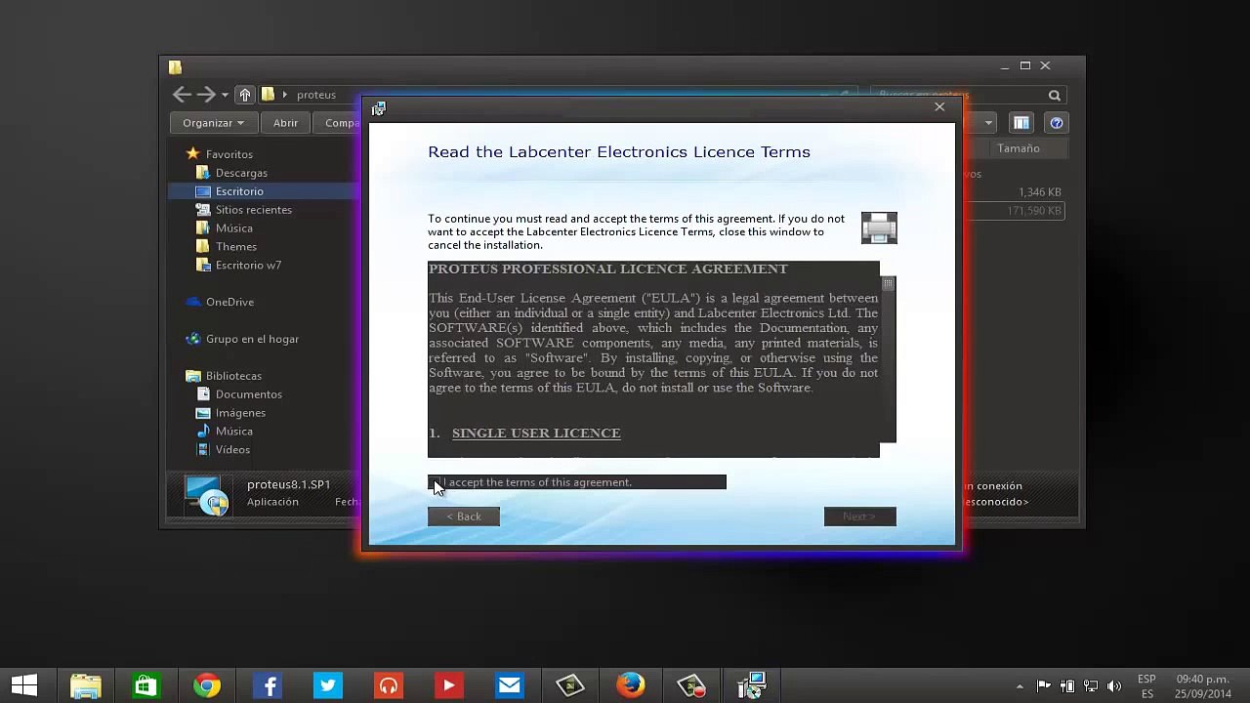Select Grupo en el hogar
The width and height of the screenshot is (1250, 703).
coord(252,340)
